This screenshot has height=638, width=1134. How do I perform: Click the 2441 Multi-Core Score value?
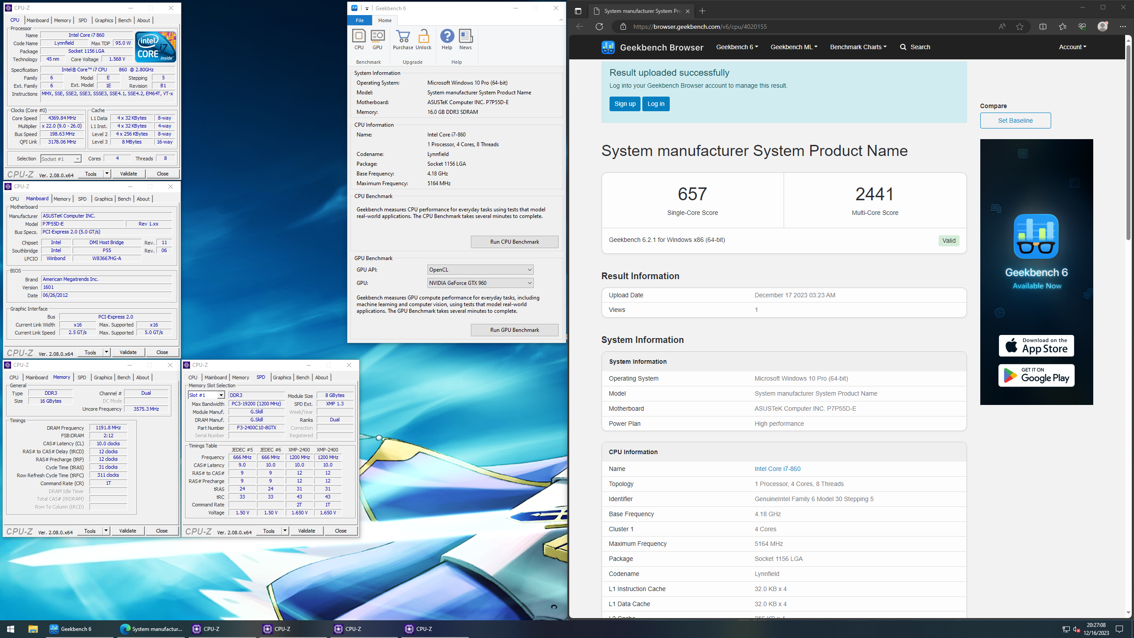(874, 194)
